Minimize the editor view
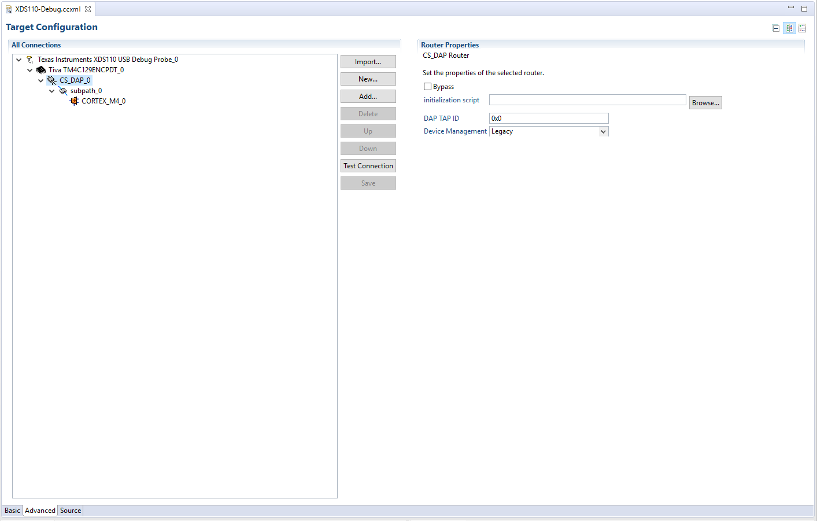The width and height of the screenshot is (817, 521). pos(790,8)
